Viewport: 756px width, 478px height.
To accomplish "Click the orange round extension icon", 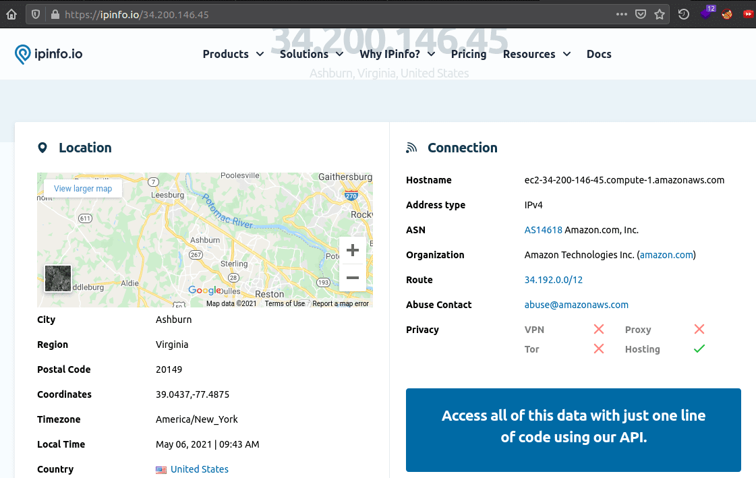I will (727, 14).
